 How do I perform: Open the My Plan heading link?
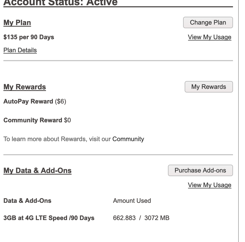coord(17,23)
